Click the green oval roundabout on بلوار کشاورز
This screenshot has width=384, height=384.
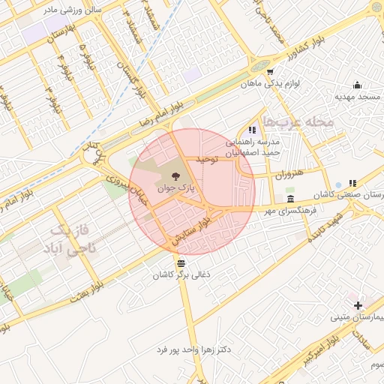click(x=260, y=66)
